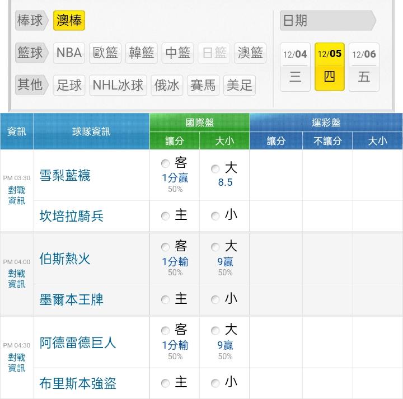Select the NHL冰球 filter
The image size is (403, 399).
[x=118, y=85]
